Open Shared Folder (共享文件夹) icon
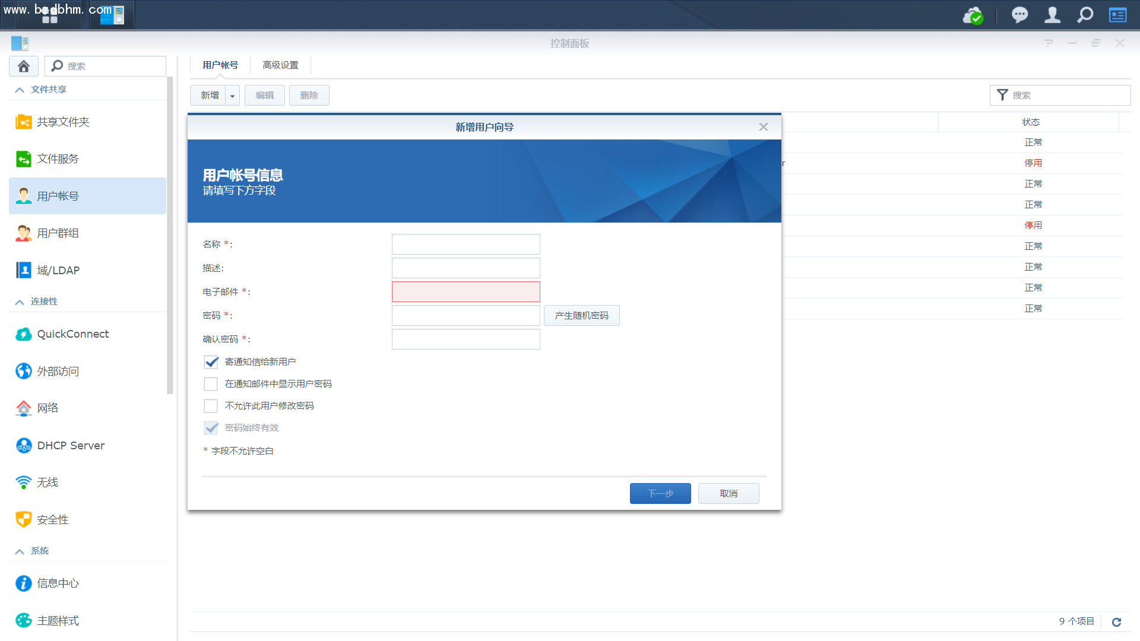The image size is (1140, 641). (24, 122)
